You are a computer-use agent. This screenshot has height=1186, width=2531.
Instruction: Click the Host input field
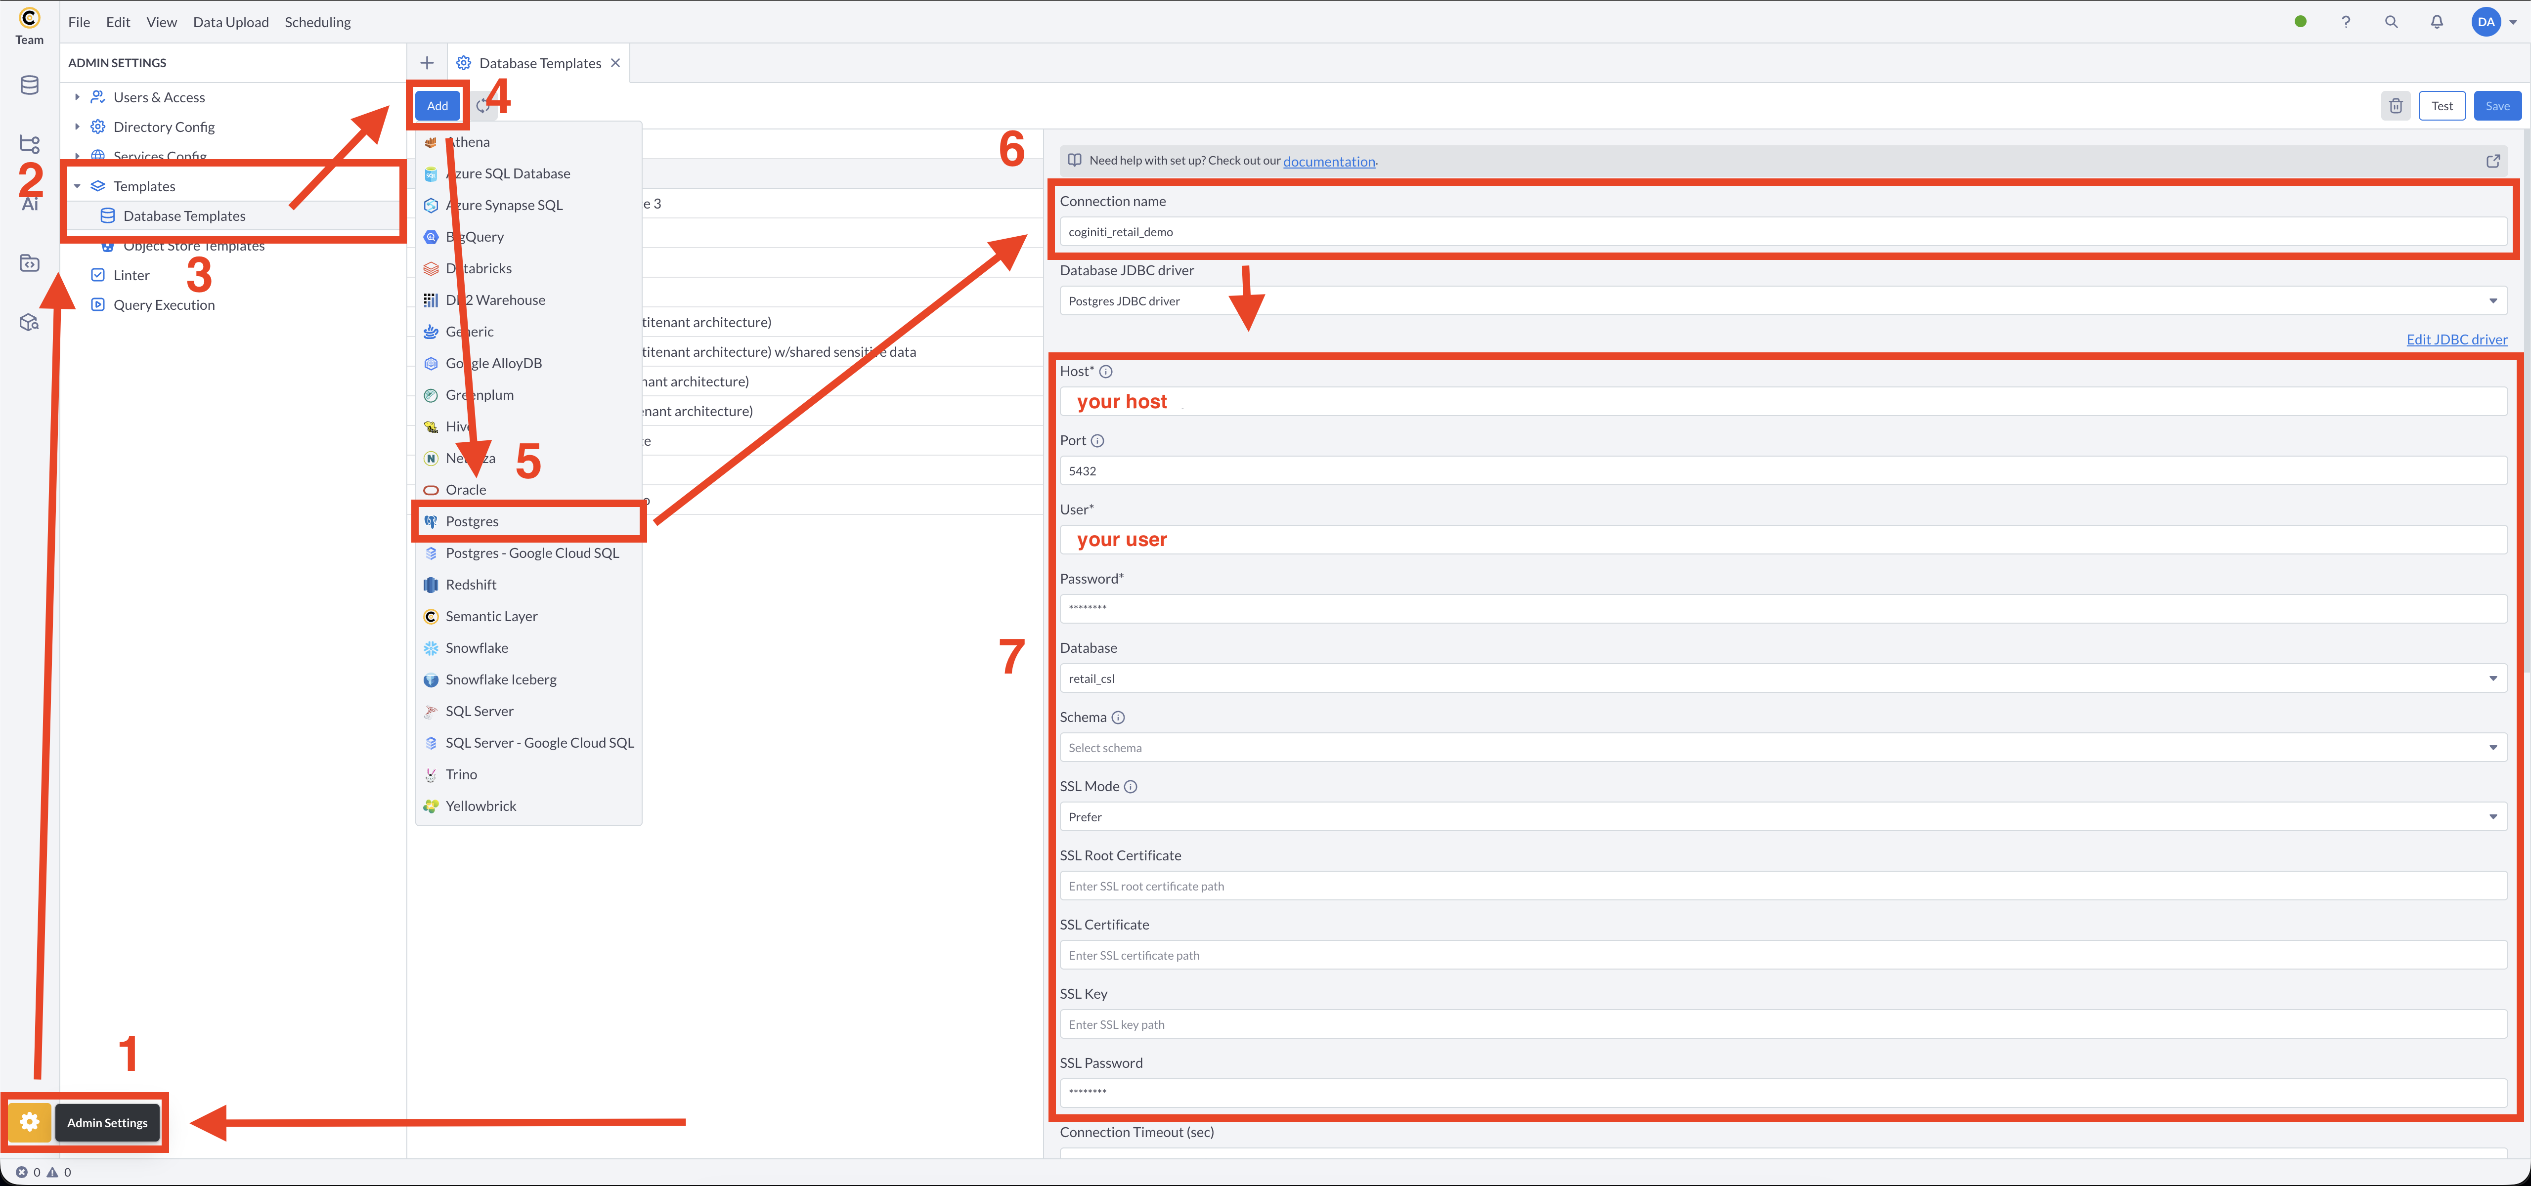1783,402
